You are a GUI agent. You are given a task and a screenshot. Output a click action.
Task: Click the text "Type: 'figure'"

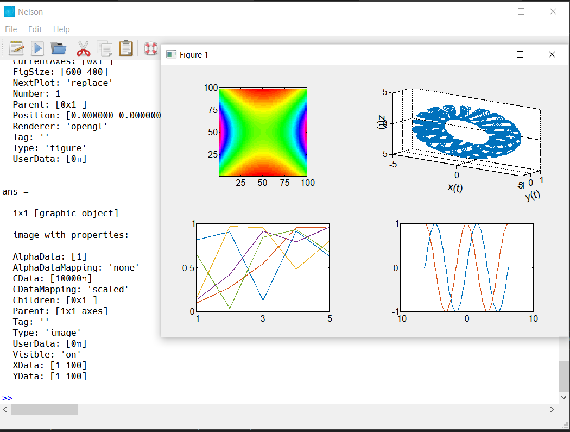tap(49, 148)
